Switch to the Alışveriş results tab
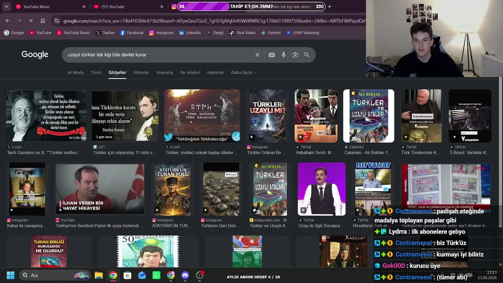This screenshot has height=283, width=503. pyautogui.click(x=165, y=73)
